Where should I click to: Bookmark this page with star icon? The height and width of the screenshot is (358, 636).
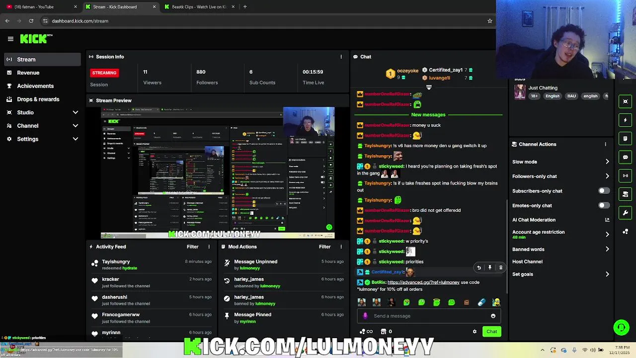[x=489, y=21]
